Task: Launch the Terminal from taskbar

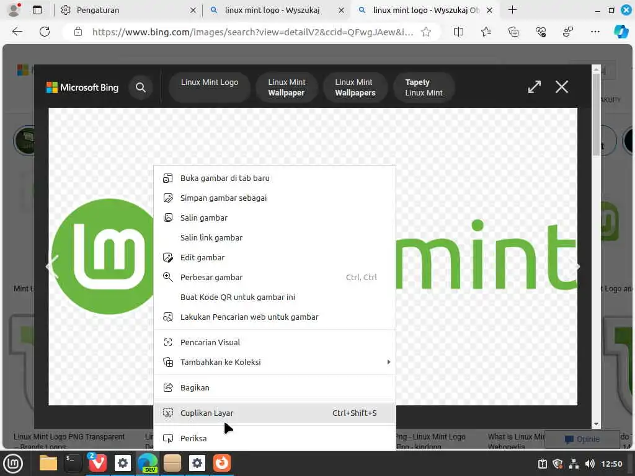Action: [x=73, y=464]
